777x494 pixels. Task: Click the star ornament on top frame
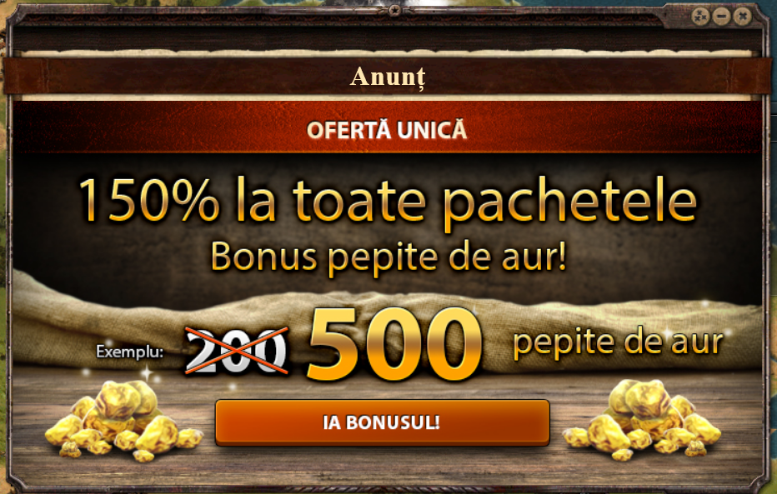point(394,9)
